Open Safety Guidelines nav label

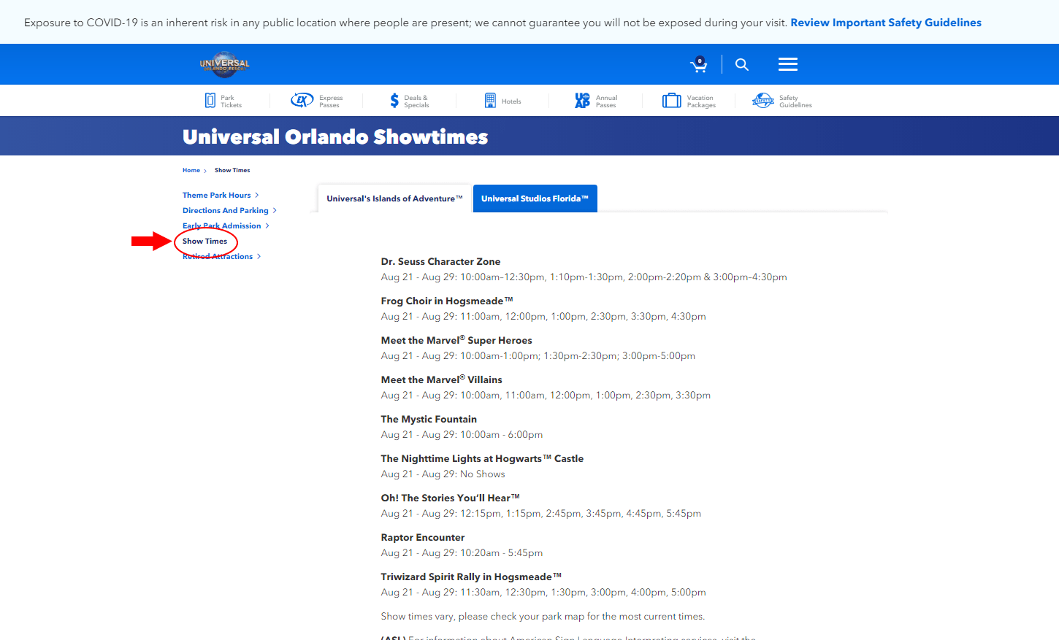pos(795,101)
